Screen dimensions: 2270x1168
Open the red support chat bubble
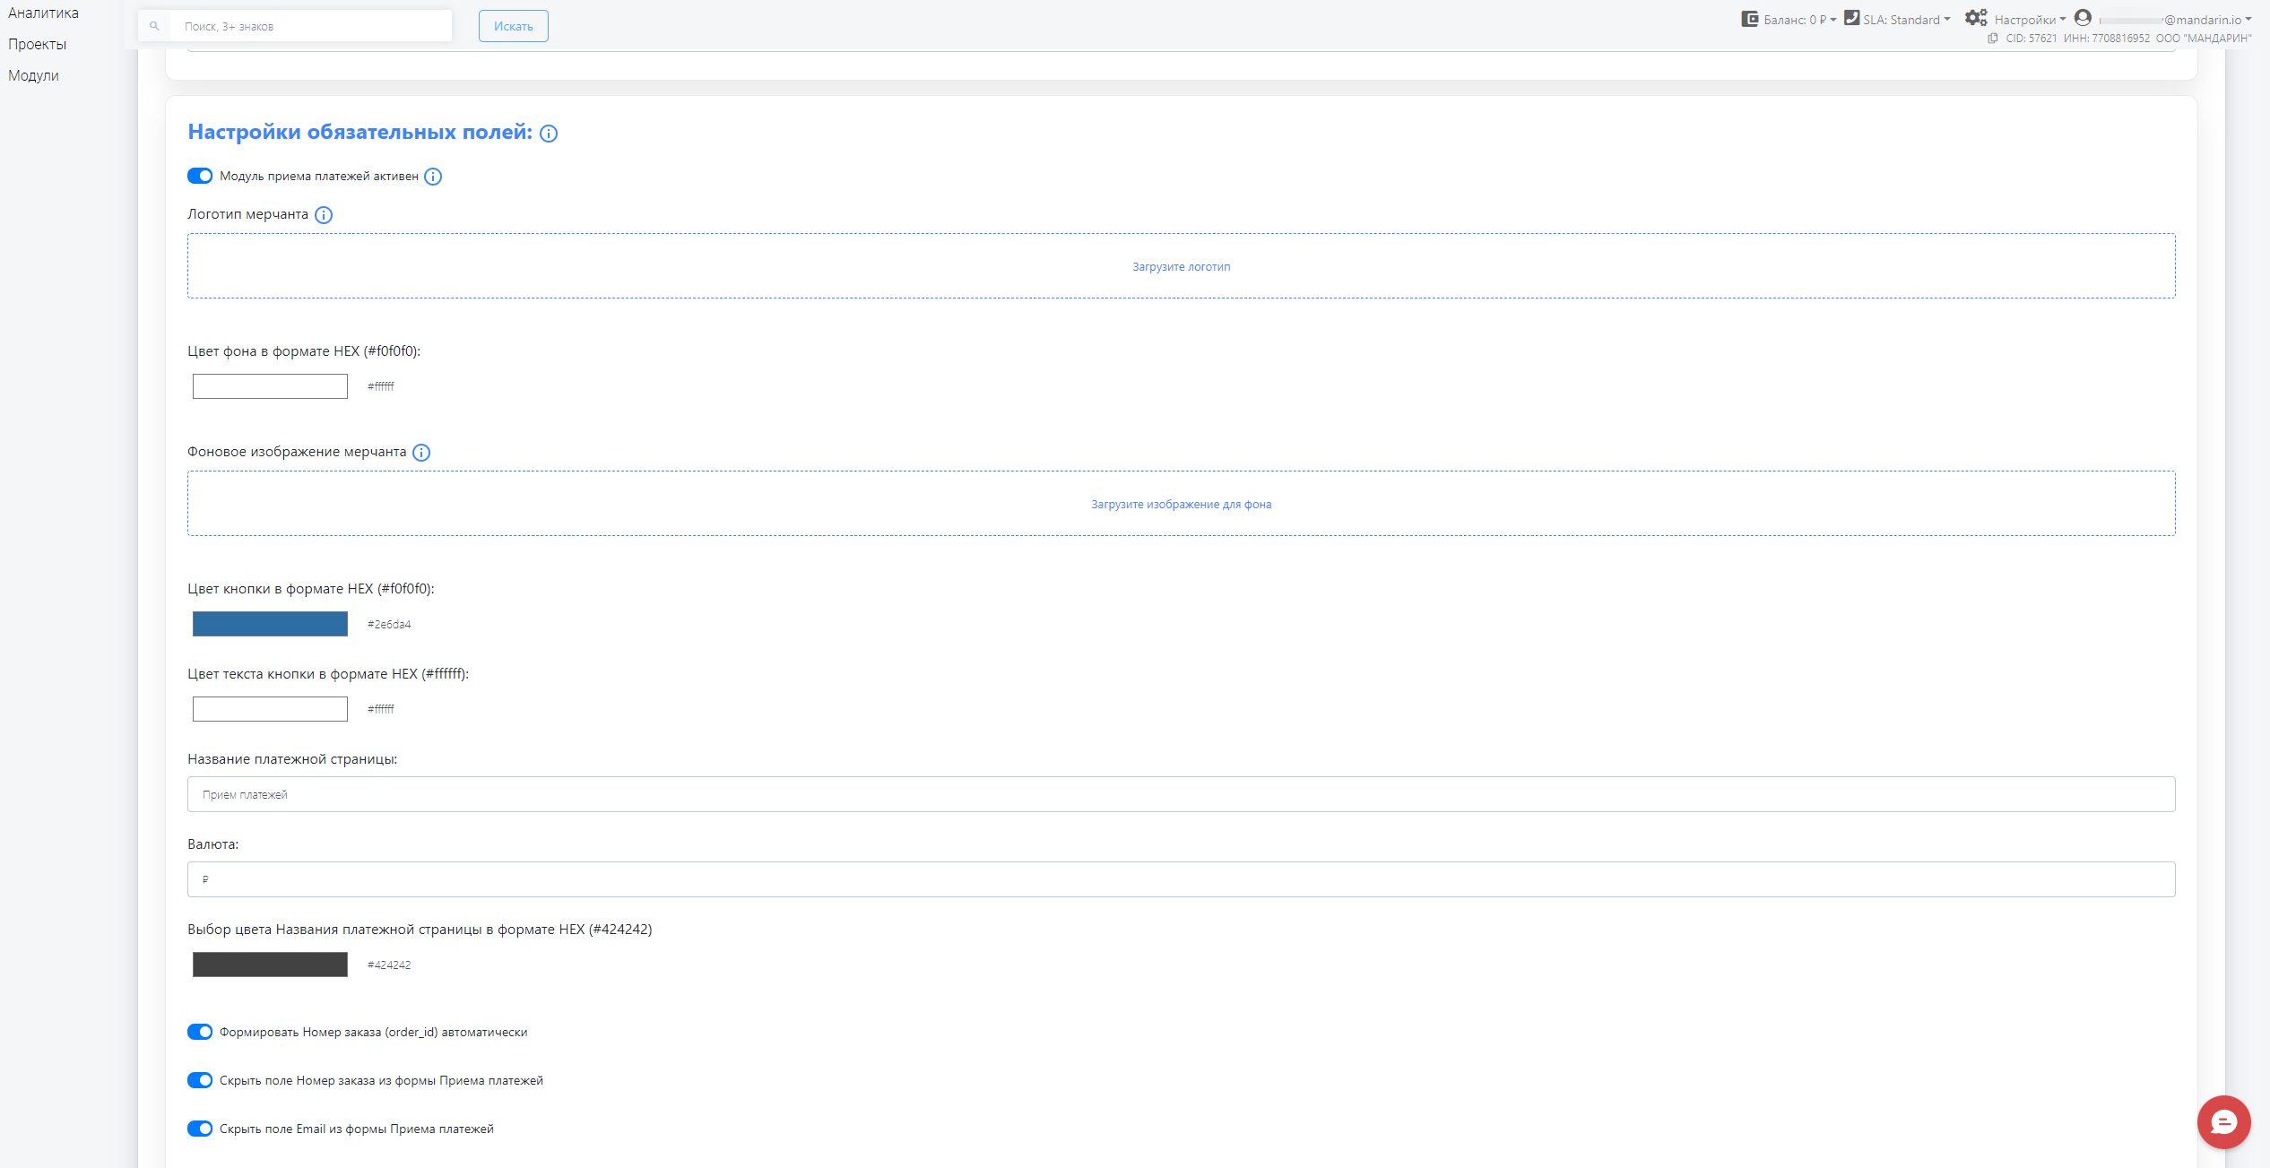click(x=2222, y=1121)
